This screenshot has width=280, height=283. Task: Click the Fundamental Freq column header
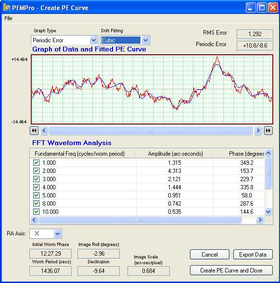pyautogui.click(x=83, y=154)
